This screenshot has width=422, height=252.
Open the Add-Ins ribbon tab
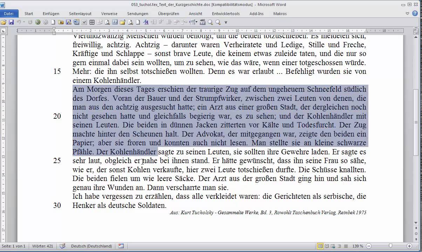point(256,14)
